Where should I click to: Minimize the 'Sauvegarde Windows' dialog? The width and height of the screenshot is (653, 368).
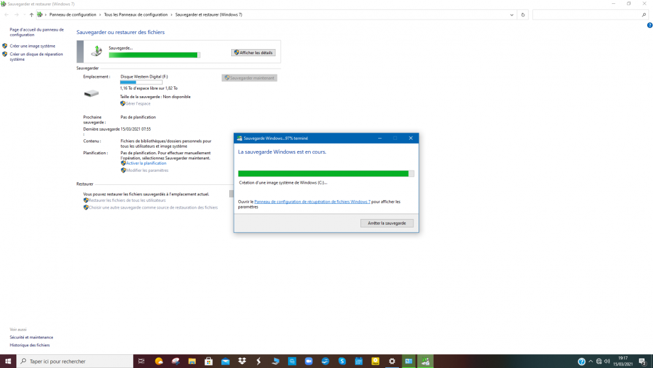[380, 138]
